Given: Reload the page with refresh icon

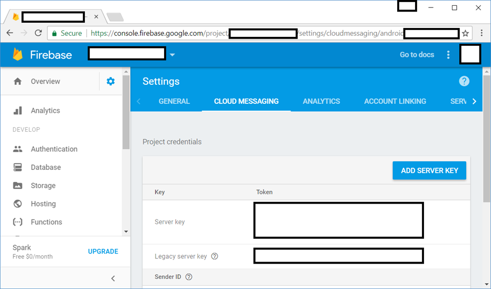Looking at the screenshot, I should coord(38,33).
